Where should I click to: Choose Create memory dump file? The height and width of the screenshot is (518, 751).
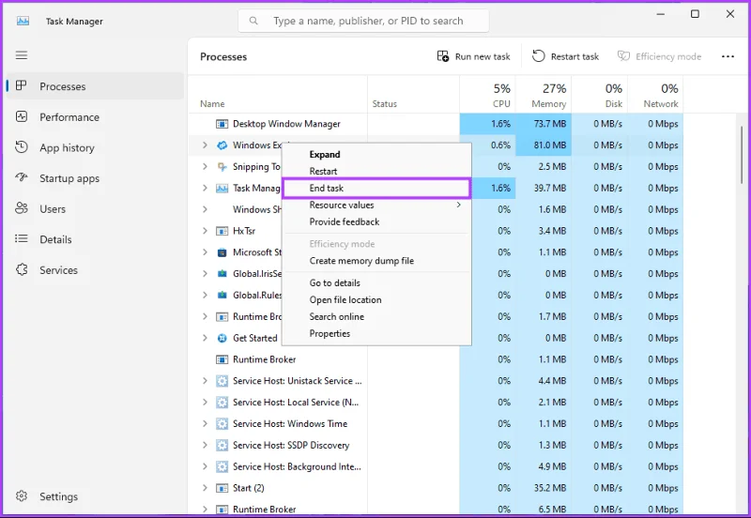click(x=376, y=261)
